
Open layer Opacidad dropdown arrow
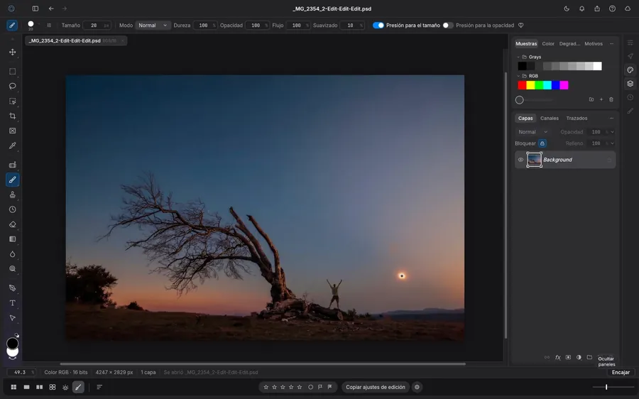[612, 132]
